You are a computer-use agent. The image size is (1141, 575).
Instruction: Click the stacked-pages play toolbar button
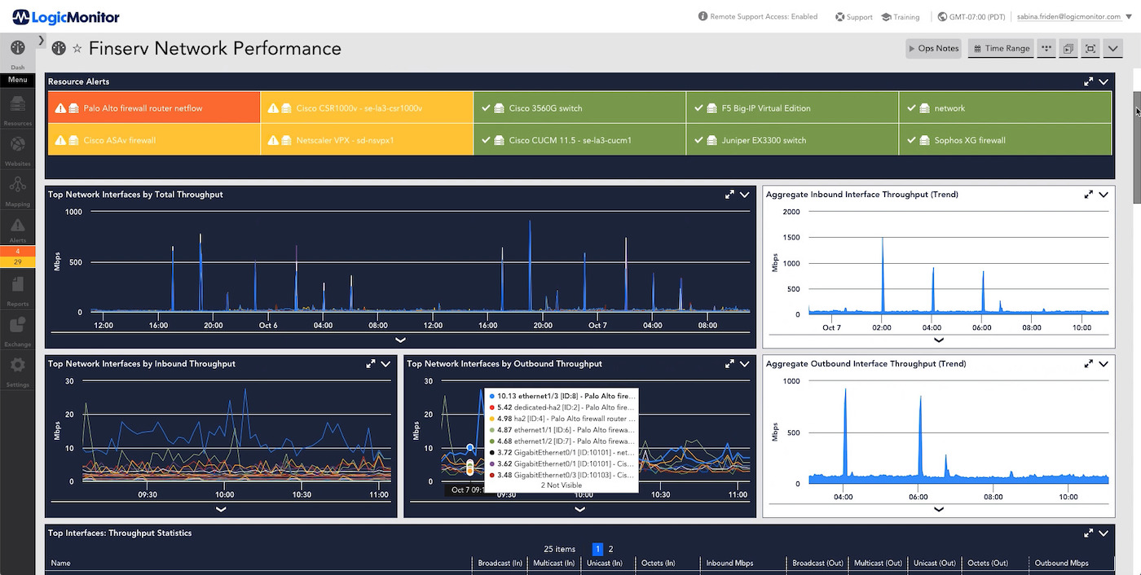[x=1068, y=49]
